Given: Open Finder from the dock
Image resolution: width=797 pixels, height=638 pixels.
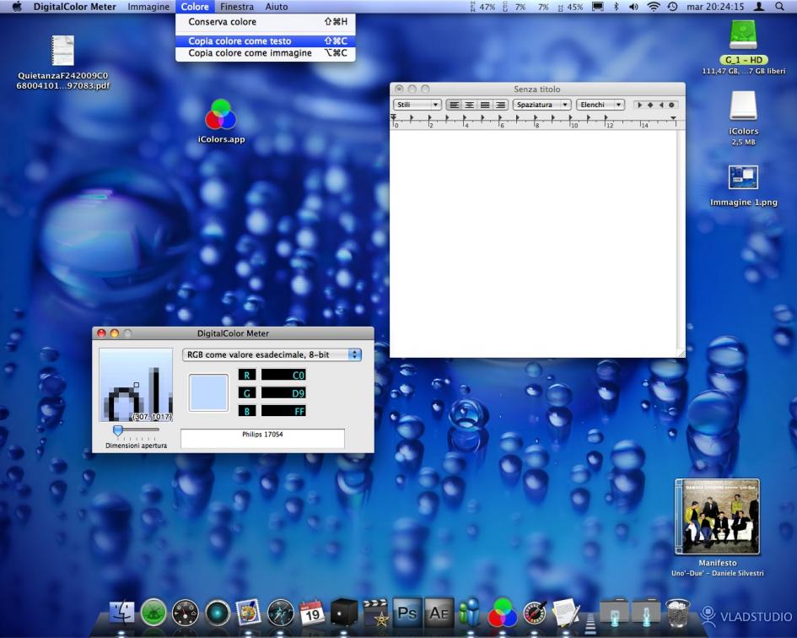Looking at the screenshot, I should (x=122, y=612).
